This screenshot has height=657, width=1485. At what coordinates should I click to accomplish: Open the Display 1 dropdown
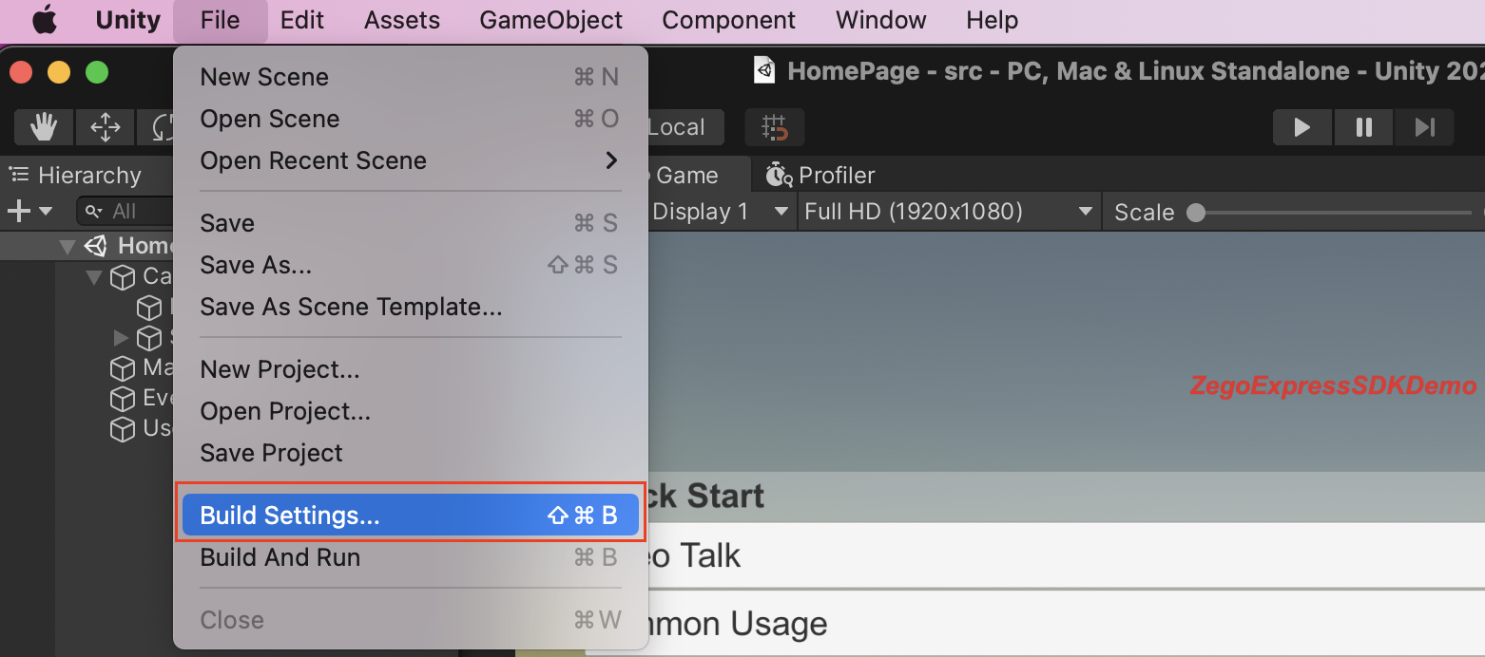[x=719, y=212]
